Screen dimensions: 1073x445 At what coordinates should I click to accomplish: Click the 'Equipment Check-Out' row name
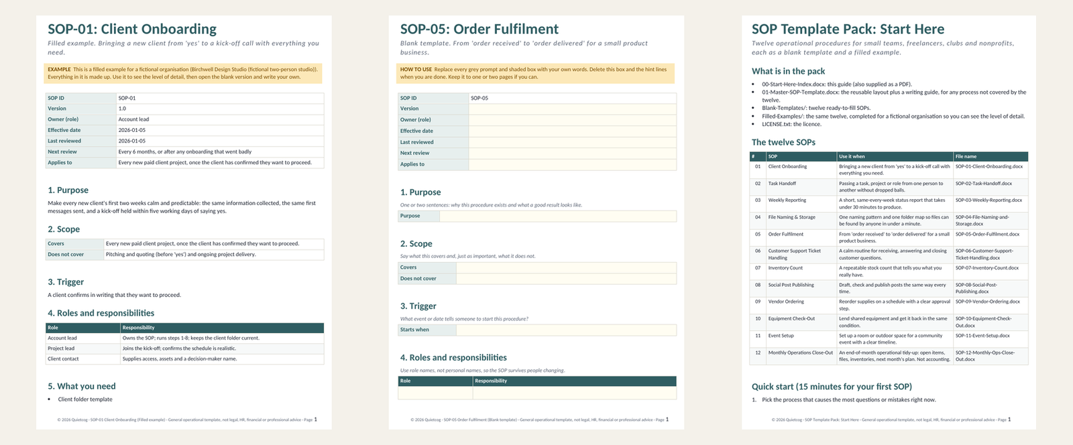point(792,319)
